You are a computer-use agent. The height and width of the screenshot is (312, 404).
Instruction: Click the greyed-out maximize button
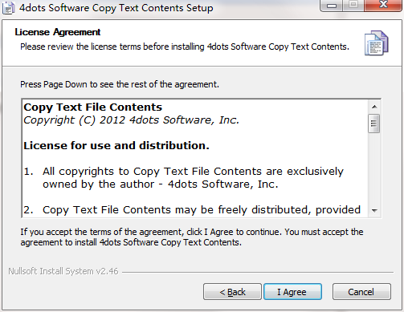coord(353,5)
